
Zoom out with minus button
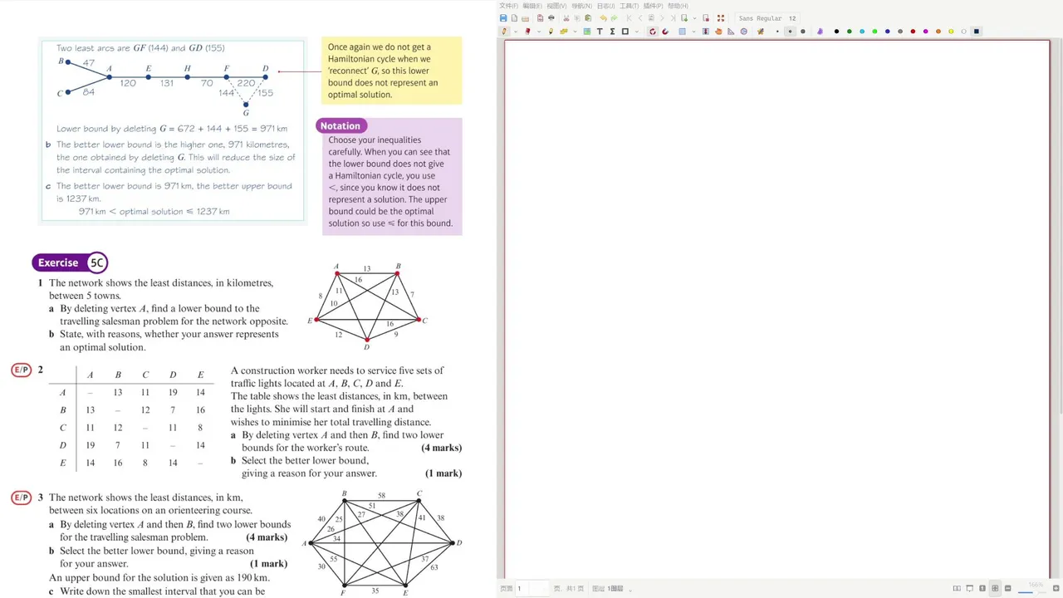pyautogui.click(x=1007, y=588)
